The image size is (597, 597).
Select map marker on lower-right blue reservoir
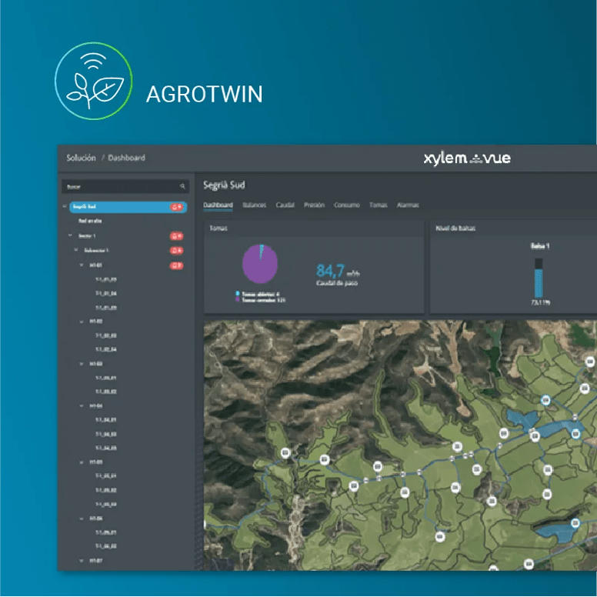click(x=575, y=523)
